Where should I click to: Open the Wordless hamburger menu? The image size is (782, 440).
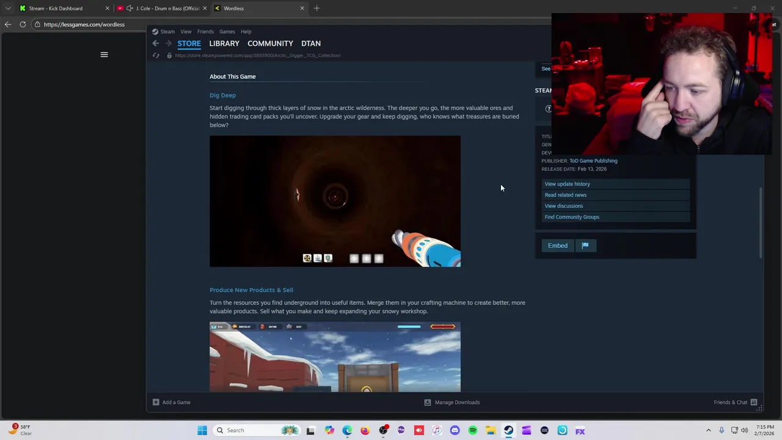coord(104,55)
